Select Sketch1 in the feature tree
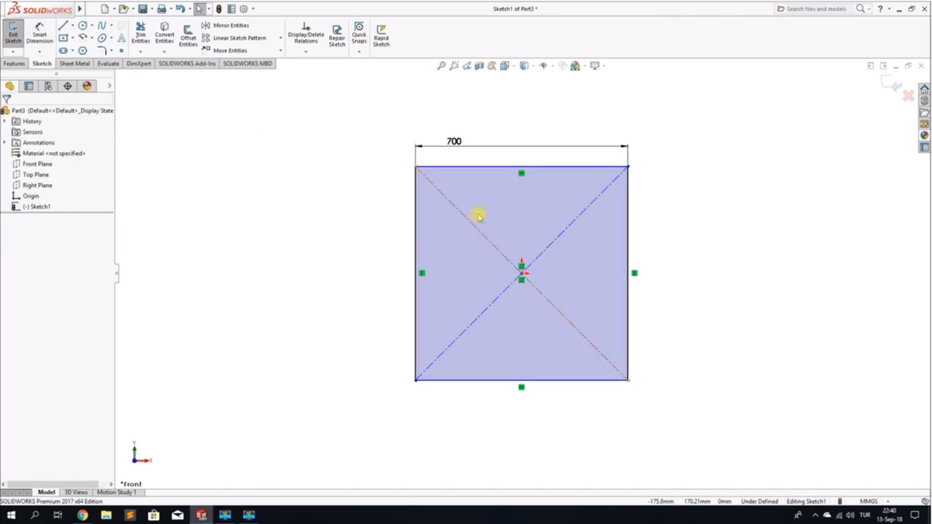Image resolution: width=932 pixels, height=524 pixels. coord(40,207)
